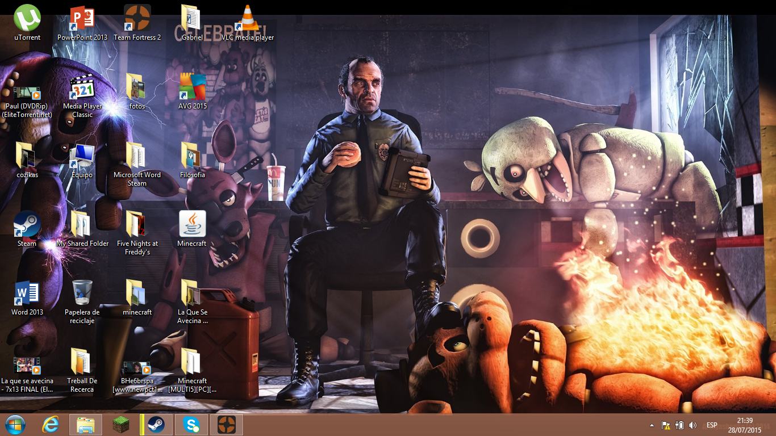Viewport: 776px width, 436px height.
Task: Select the Treball De Recerca folder
Action: [x=82, y=362]
